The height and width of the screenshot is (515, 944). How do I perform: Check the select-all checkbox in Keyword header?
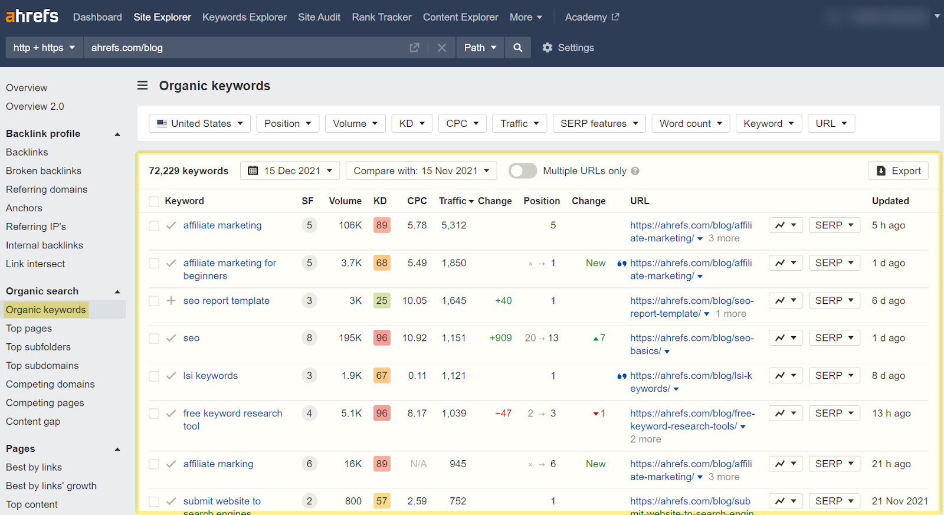point(154,202)
